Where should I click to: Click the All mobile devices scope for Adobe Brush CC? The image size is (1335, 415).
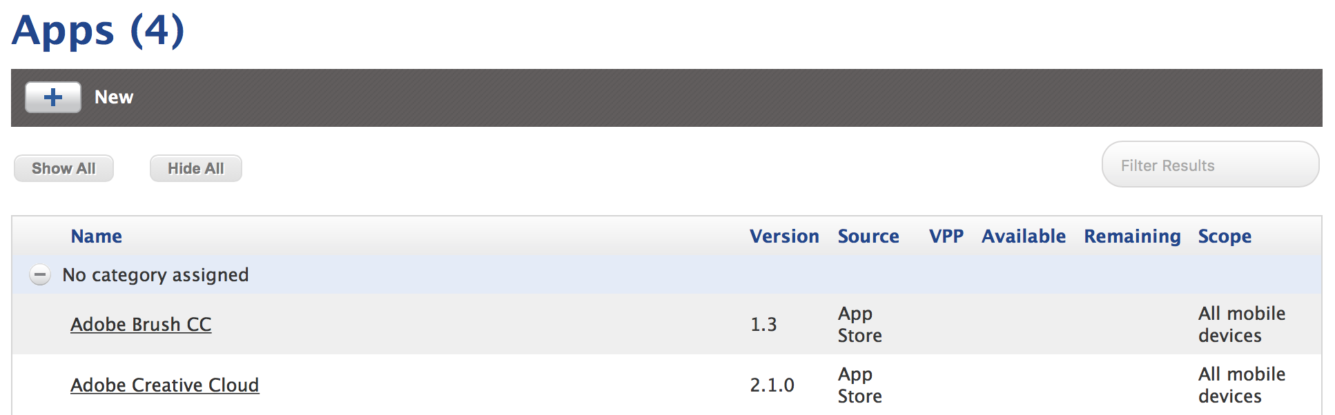[1242, 324]
